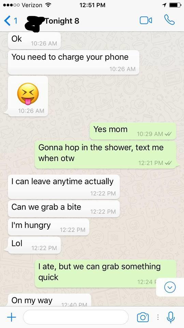The height and width of the screenshot is (328, 184).
Task: Tap the microphone to record voice message
Action: [x=171, y=317]
